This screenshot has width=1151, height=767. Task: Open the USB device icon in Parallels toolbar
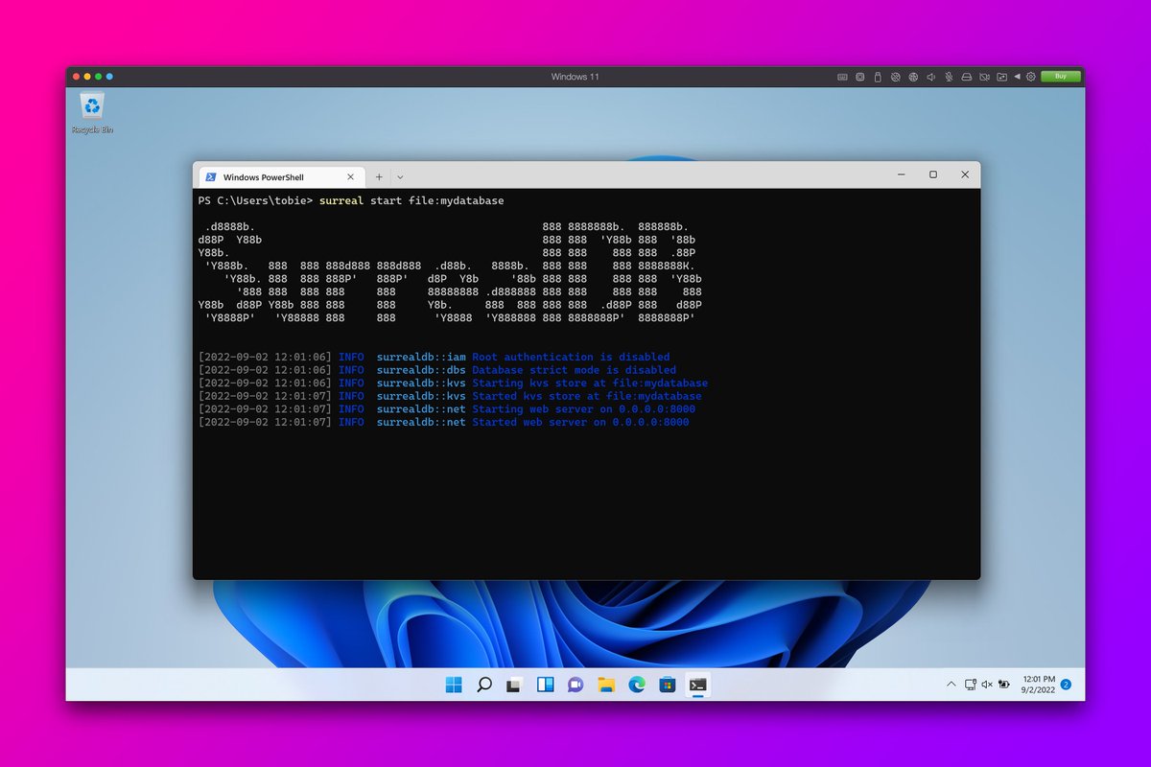pyautogui.click(x=878, y=77)
